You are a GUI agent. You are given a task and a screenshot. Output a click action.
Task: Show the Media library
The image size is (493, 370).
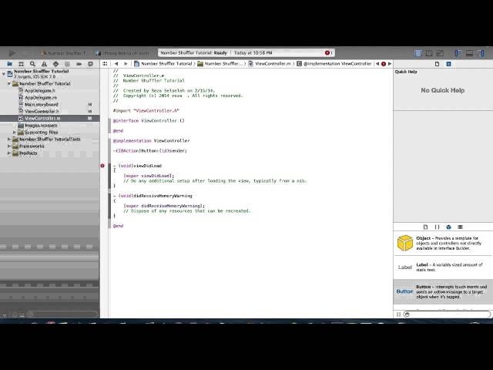coord(461,227)
